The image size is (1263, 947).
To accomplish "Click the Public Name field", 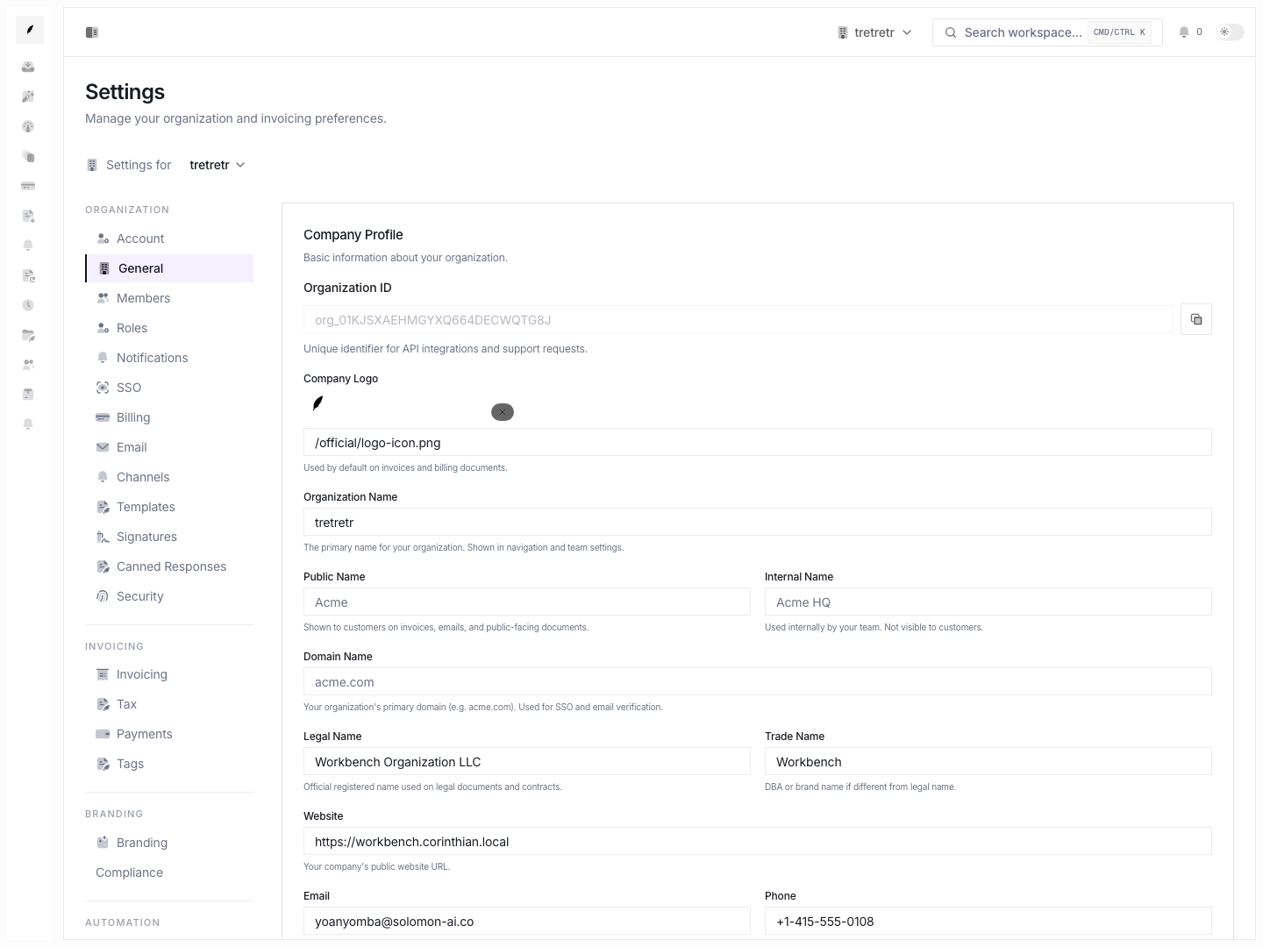I will (x=527, y=602).
